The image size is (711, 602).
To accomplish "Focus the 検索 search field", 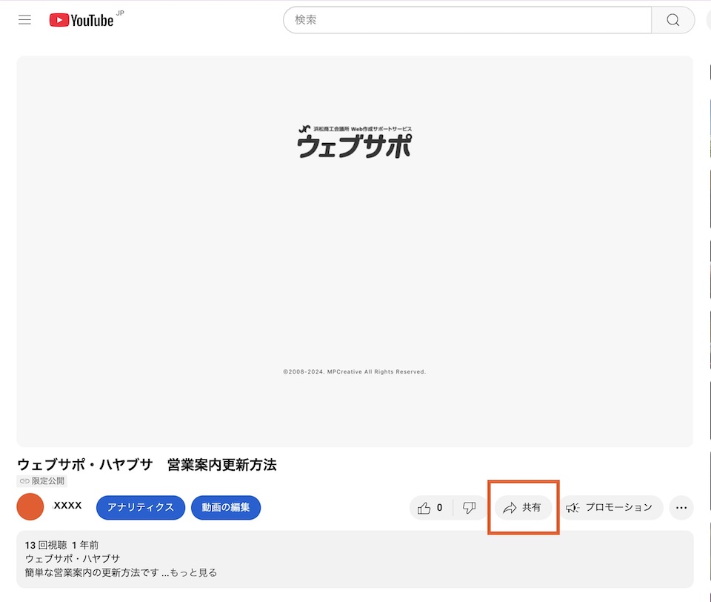I will [x=467, y=20].
